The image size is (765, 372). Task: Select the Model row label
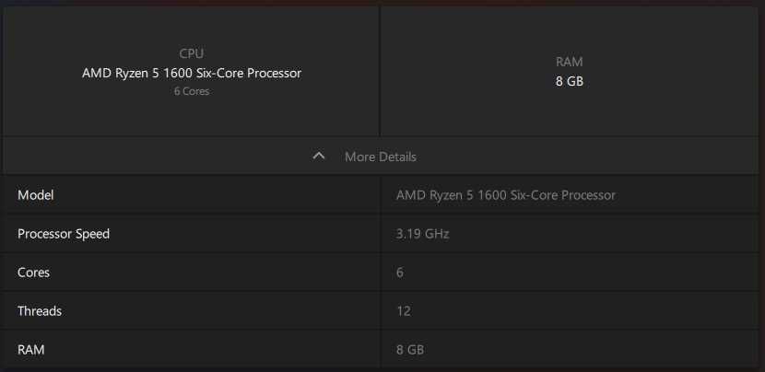tap(36, 195)
